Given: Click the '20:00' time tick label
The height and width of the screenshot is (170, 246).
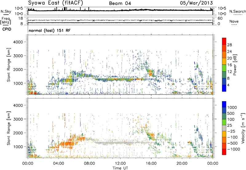Looking at the screenshot, I should pos(182,164).
